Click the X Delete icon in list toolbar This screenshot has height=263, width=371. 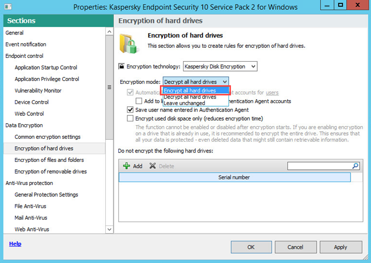coord(153,166)
